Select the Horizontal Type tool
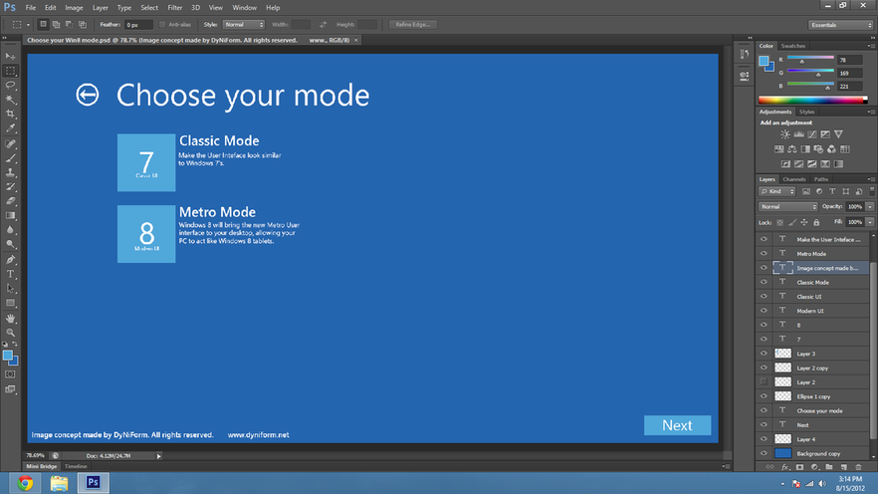 (x=11, y=275)
